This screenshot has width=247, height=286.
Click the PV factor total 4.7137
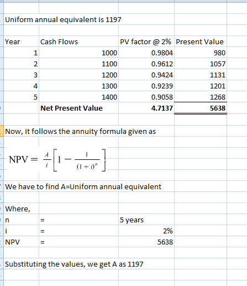point(162,108)
